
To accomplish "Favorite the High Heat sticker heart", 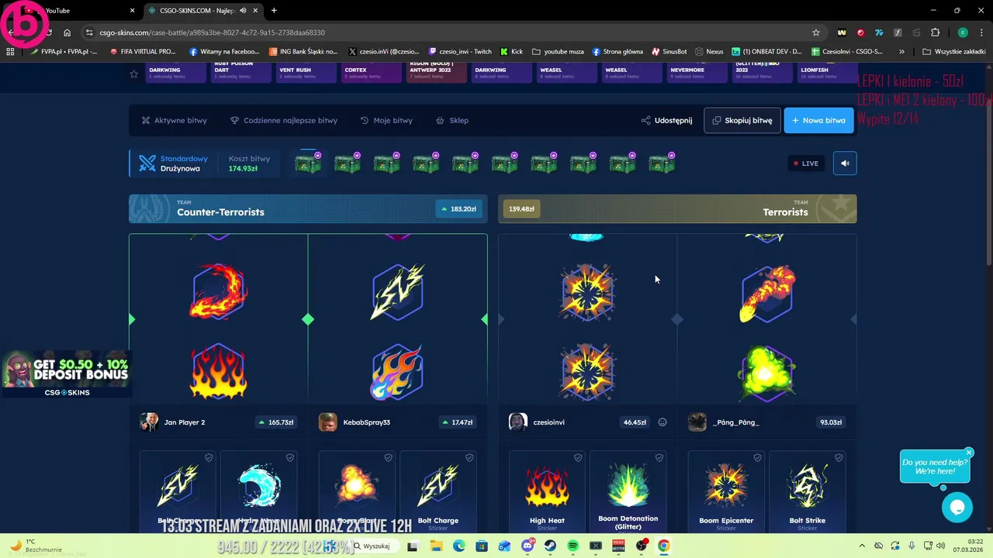I will pos(578,458).
